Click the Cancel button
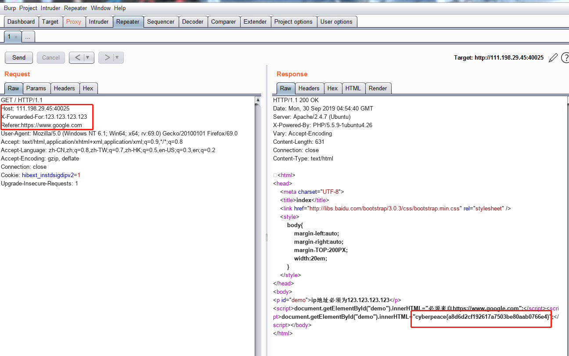Screen dimensions: 569x356 50,57
